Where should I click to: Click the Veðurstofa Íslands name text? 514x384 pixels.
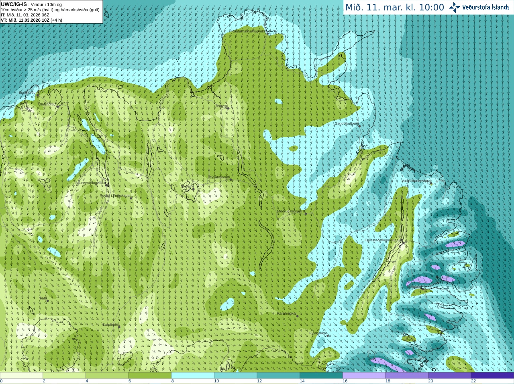(x=486, y=7)
